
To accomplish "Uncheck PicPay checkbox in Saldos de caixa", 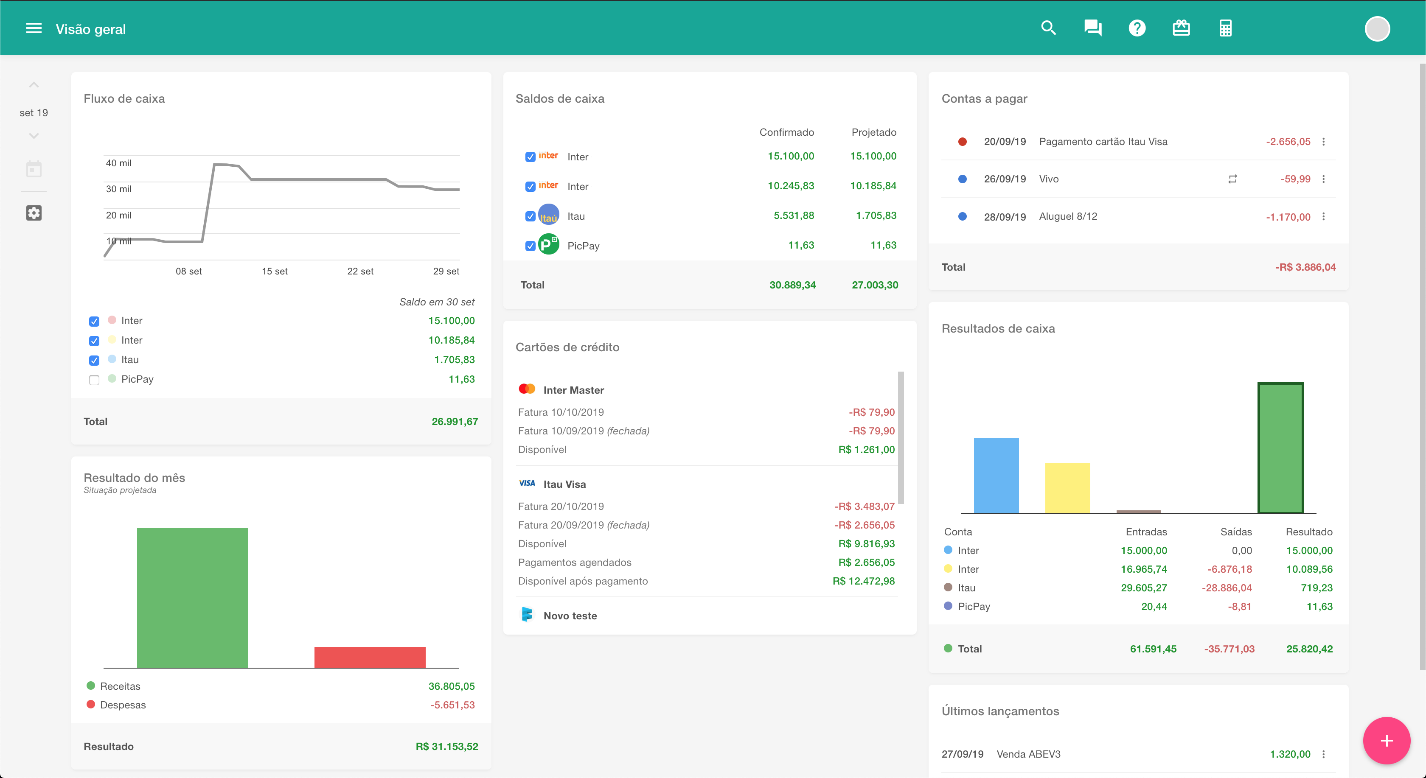I will click(531, 246).
